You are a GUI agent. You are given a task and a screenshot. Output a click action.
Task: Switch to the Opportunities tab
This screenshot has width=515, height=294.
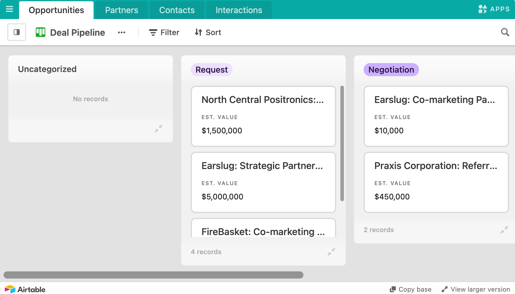tap(56, 10)
